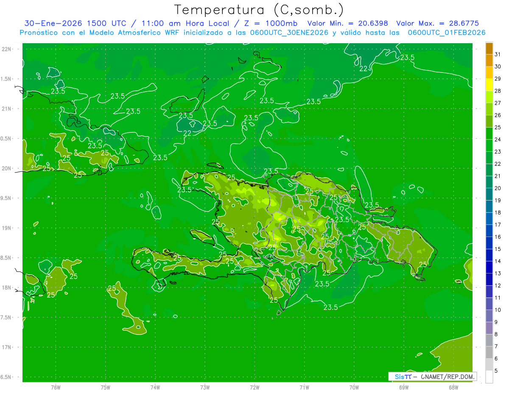Screen dimensions: 509x393
Task: Pick the blue swatch between 15 and 16
Action: (489, 243)
